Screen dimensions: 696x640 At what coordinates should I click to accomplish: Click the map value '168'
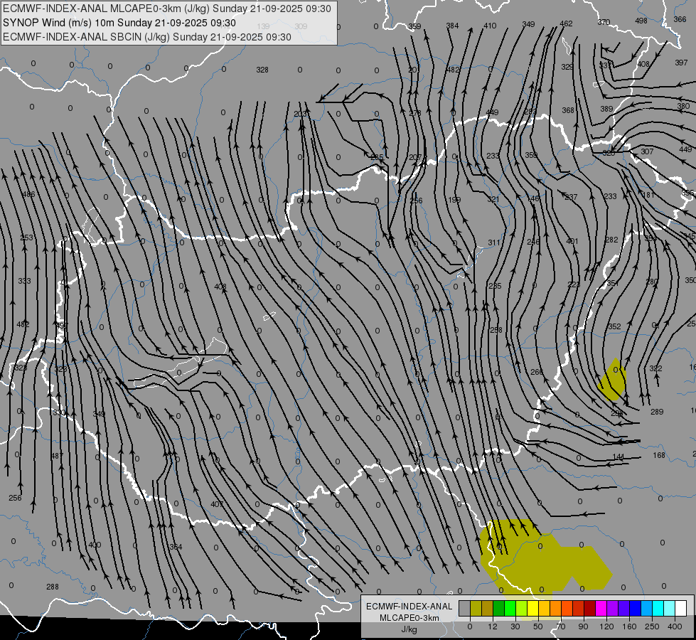point(659,455)
